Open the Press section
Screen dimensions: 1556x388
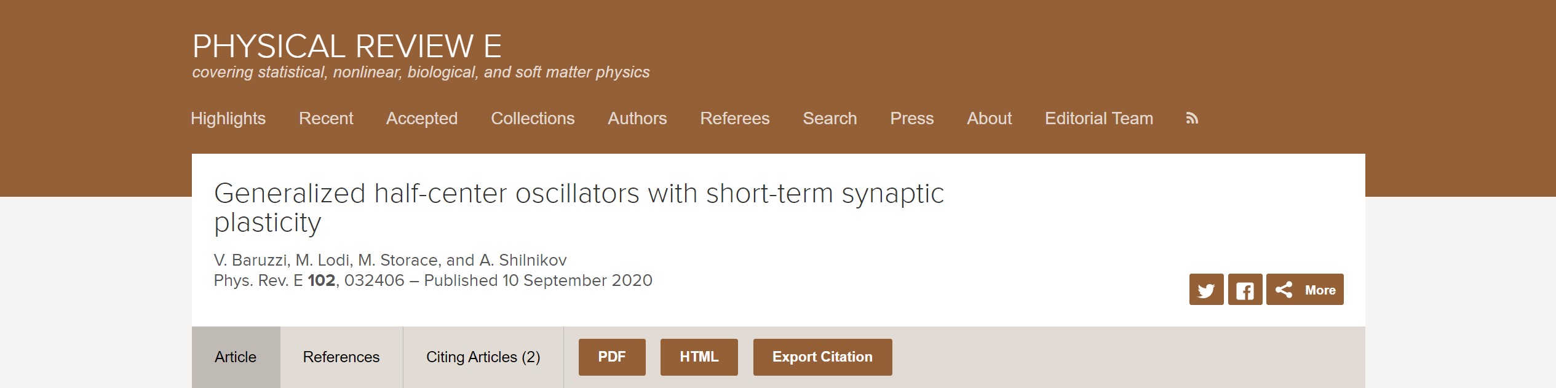912,119
